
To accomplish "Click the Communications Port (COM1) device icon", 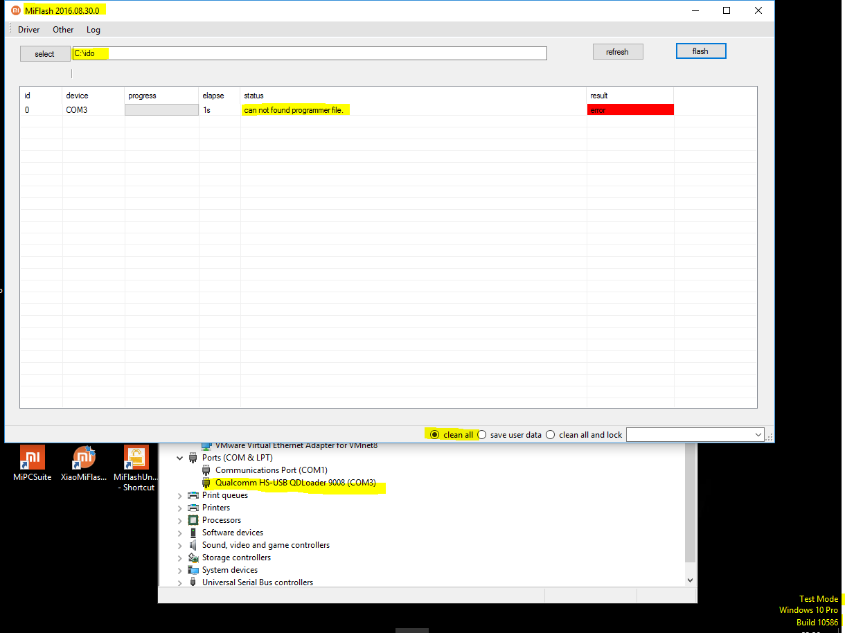I will (206, 470).
